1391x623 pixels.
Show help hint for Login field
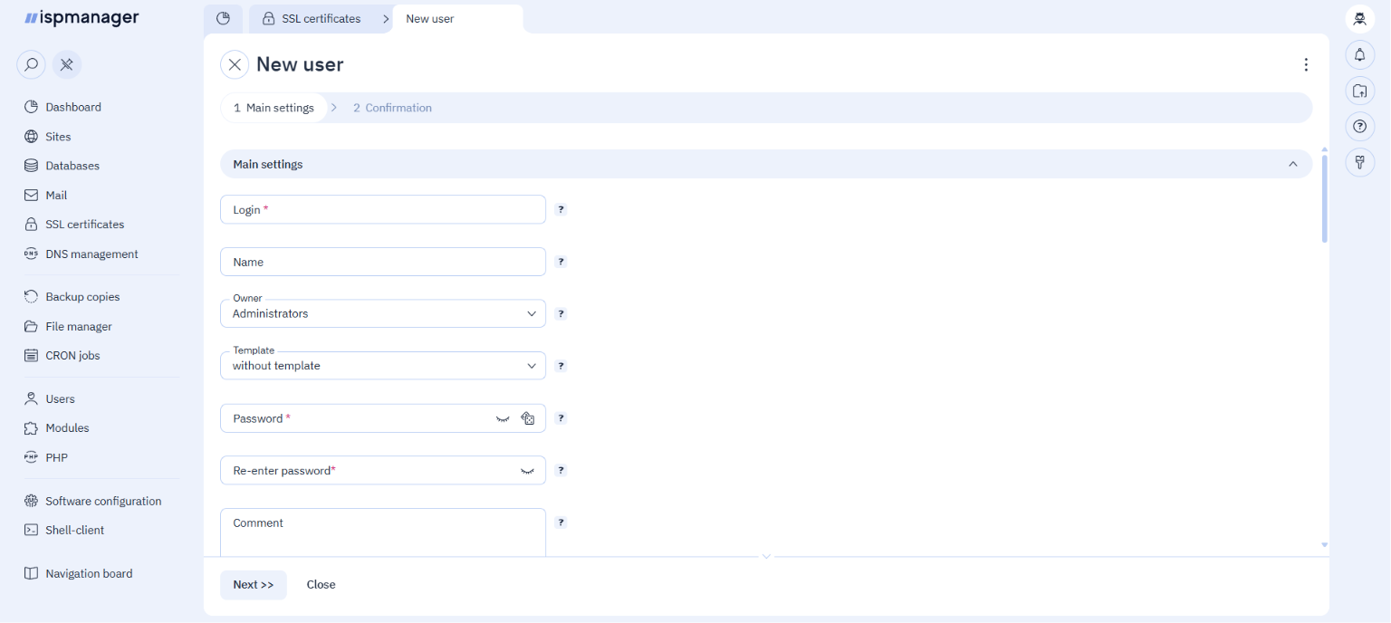(561, 209)
